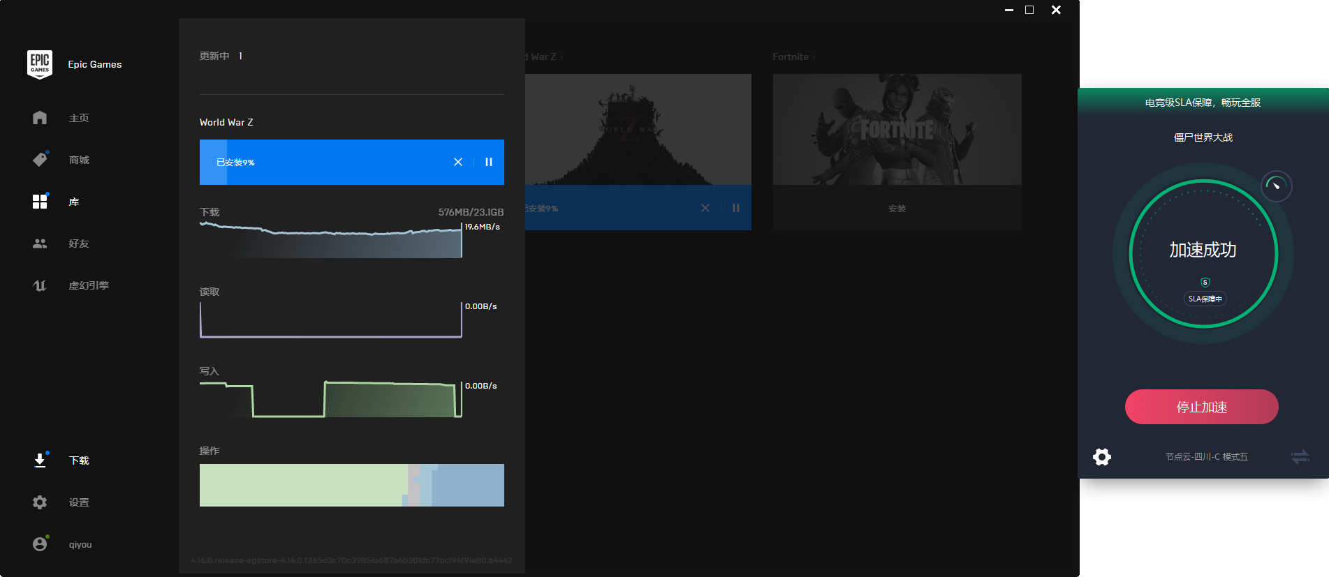The width and height of the screenshot is (1329, 577).
Task: Click 节点云-四川-C 模式五 node text
Action: 1206,457
